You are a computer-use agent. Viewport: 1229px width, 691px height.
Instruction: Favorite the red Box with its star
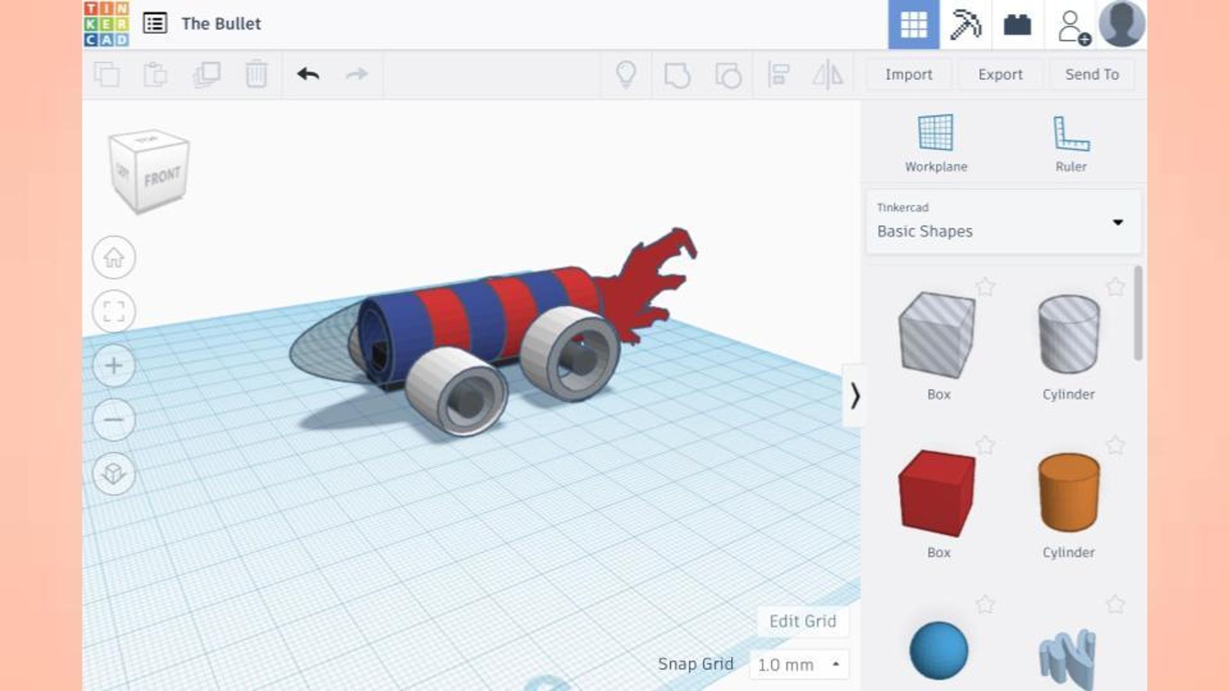tap(985, 446)
